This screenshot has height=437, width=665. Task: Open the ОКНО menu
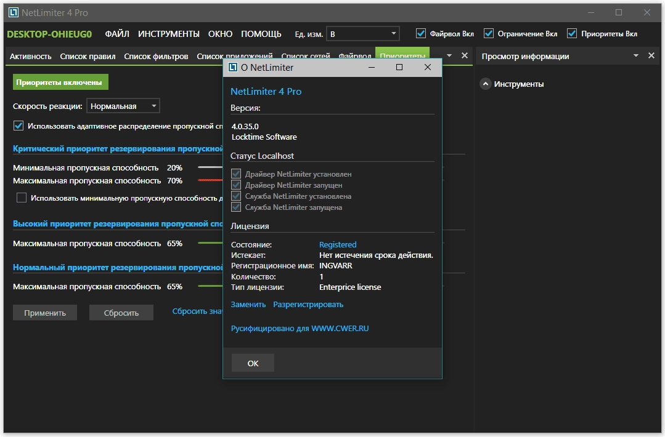[x=220, y=34]
